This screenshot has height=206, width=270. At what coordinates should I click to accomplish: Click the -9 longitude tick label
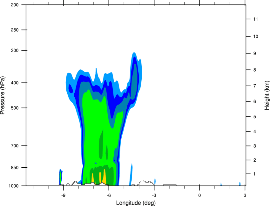63,196
